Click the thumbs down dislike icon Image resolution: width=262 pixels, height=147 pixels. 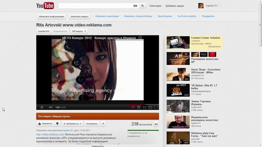(x=57, y=124)
